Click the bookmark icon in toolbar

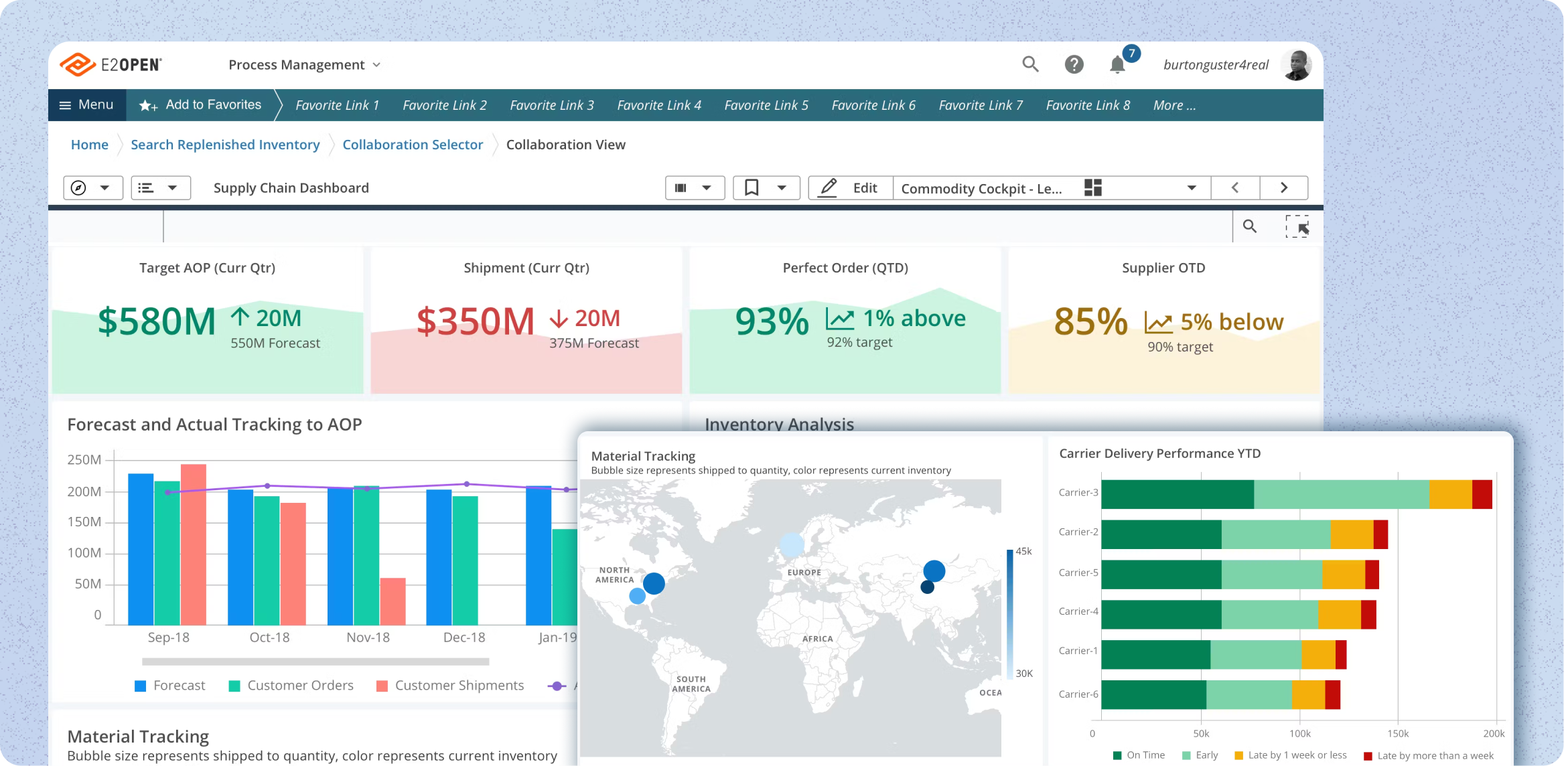coord(752,188)
